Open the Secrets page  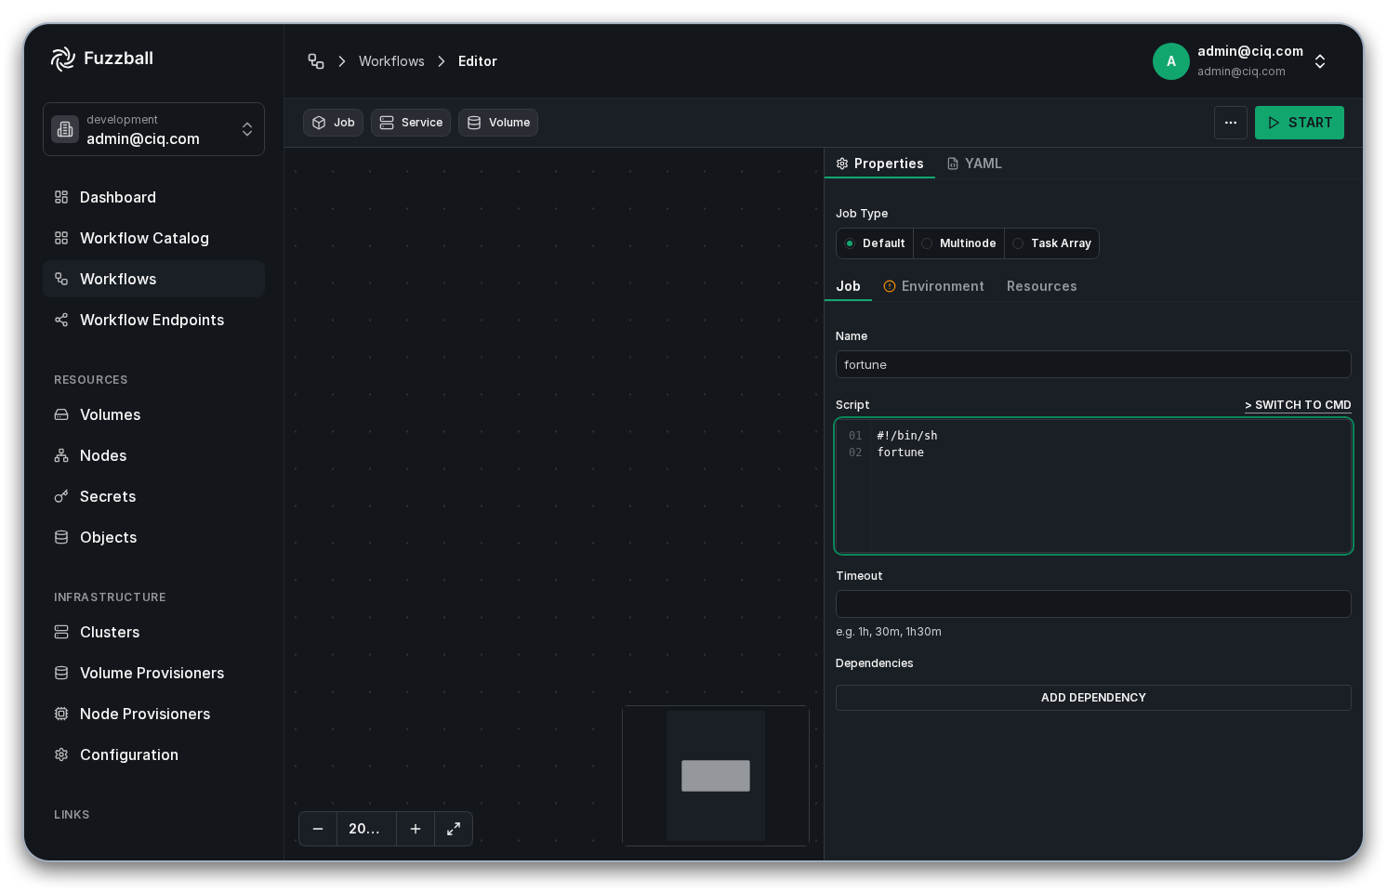click(153, 496)
